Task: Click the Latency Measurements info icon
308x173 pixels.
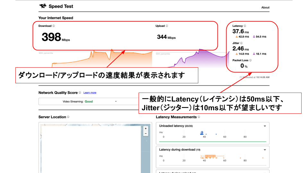Action: tap(199, 117)
